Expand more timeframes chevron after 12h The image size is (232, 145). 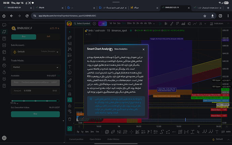[154, 24]
